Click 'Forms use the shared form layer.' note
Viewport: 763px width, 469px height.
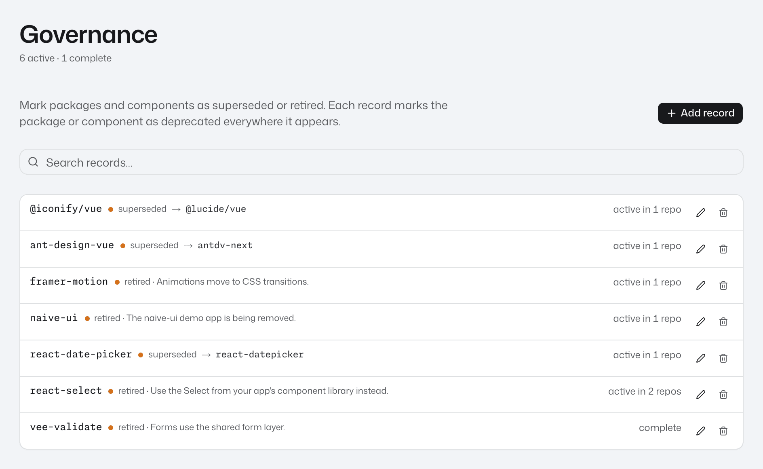(217, 427)
